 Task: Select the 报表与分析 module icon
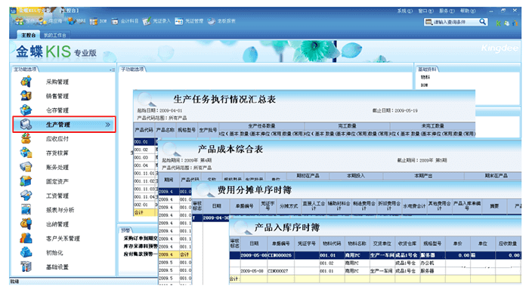26,209
